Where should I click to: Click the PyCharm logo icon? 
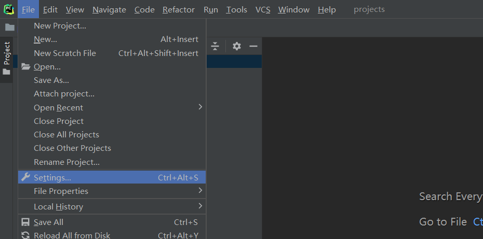(9, 9)
